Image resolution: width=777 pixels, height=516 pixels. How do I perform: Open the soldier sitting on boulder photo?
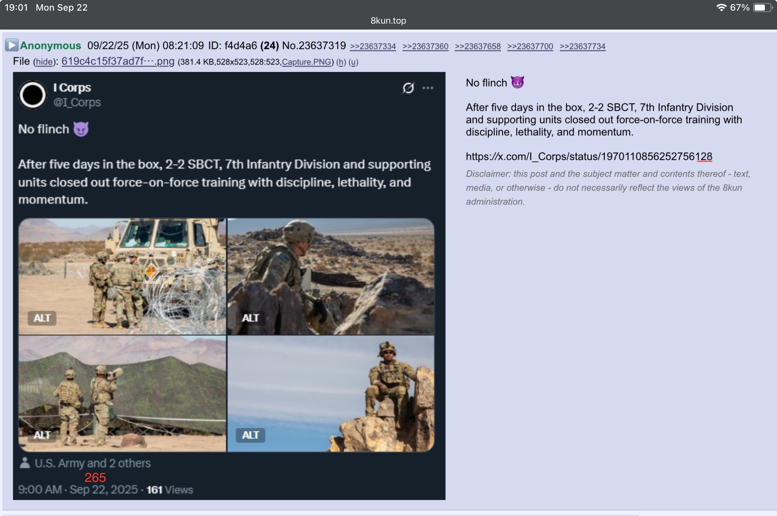point(331,394)
